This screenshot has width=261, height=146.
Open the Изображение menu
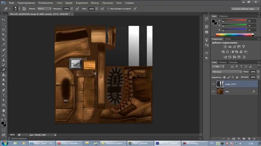pyautogui.click(x=46, y=3)
